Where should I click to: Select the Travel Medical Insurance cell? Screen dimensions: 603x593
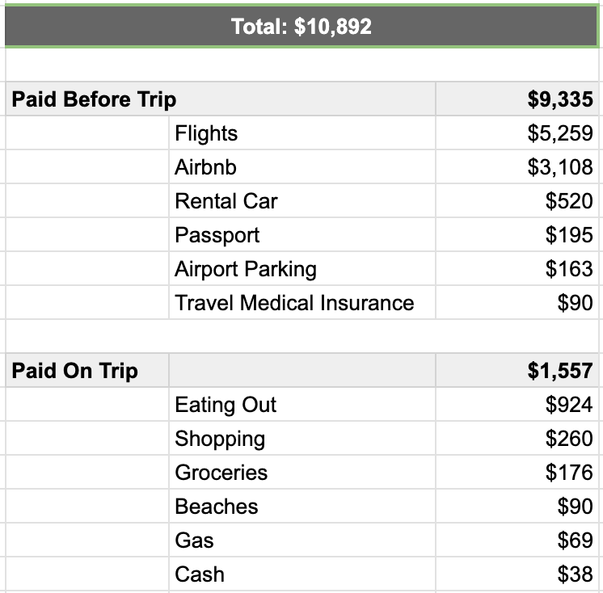click(302, 302)
